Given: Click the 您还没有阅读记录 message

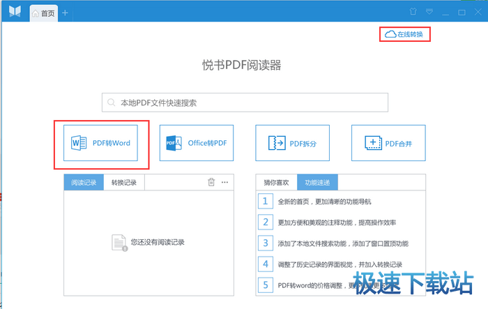Looking at the screenshot, I should click(158, 242).
